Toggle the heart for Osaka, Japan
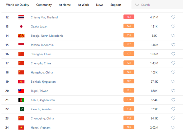 (173, 26)
